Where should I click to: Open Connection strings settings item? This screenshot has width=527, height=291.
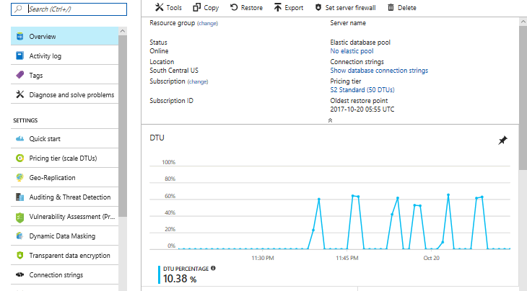64,274
